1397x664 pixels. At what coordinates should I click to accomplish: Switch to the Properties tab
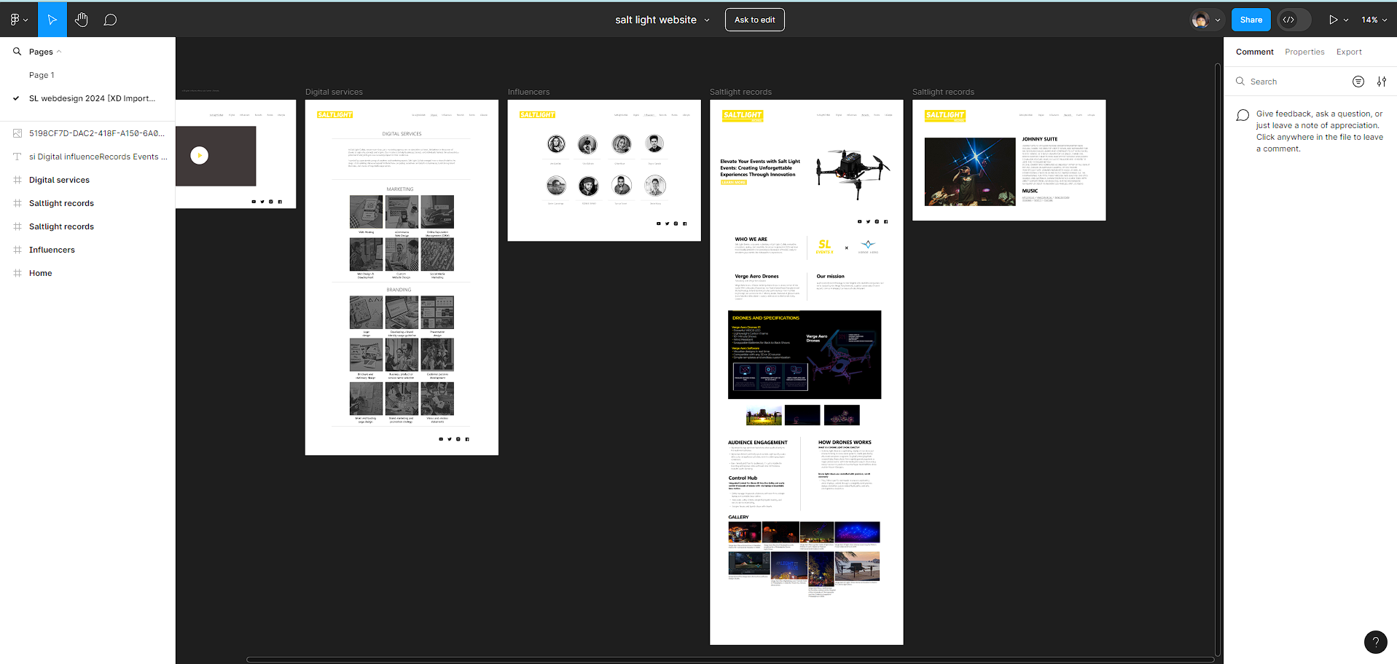click(1304, 52)
